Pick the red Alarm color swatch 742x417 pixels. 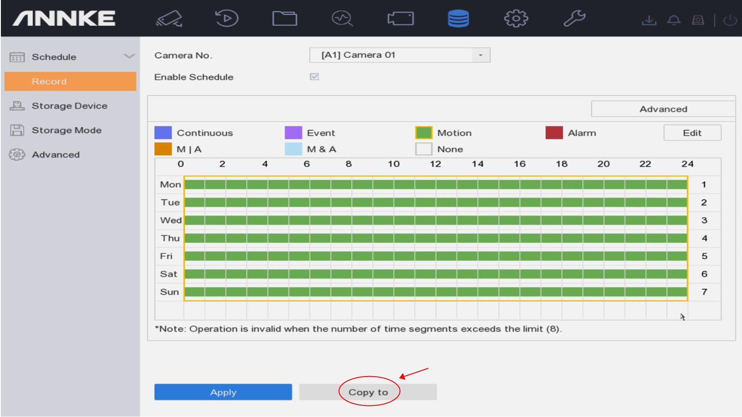pyautogui.click(x=554, y=133)
